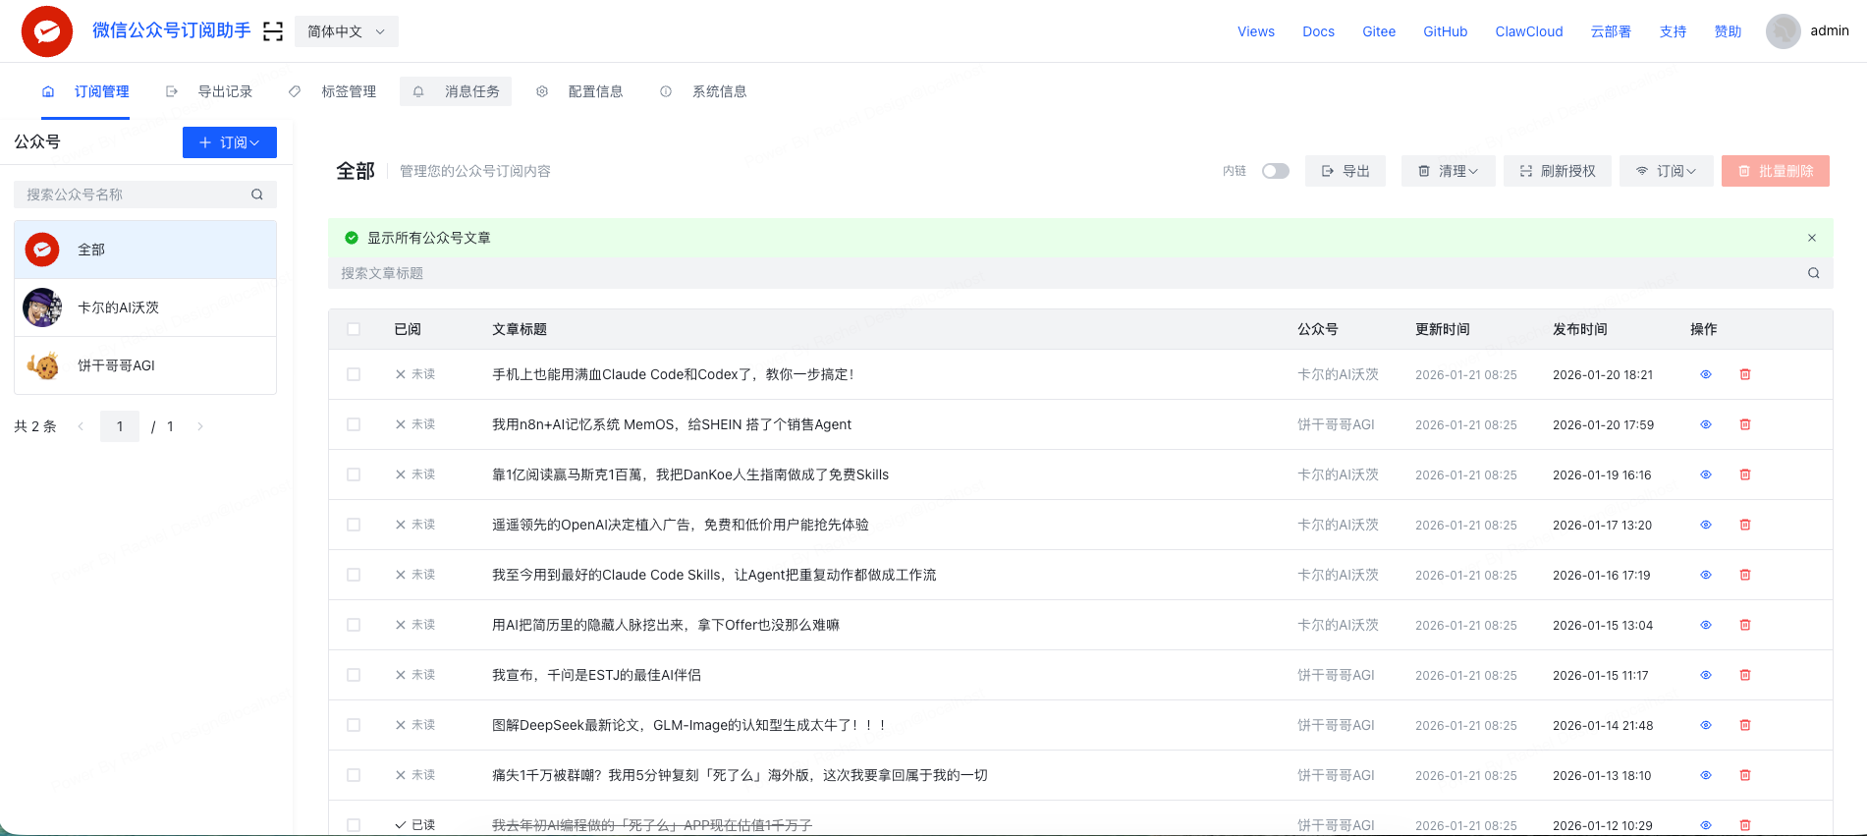
Task: Click page number 1 box in pagination
Action: coord(120,426)
